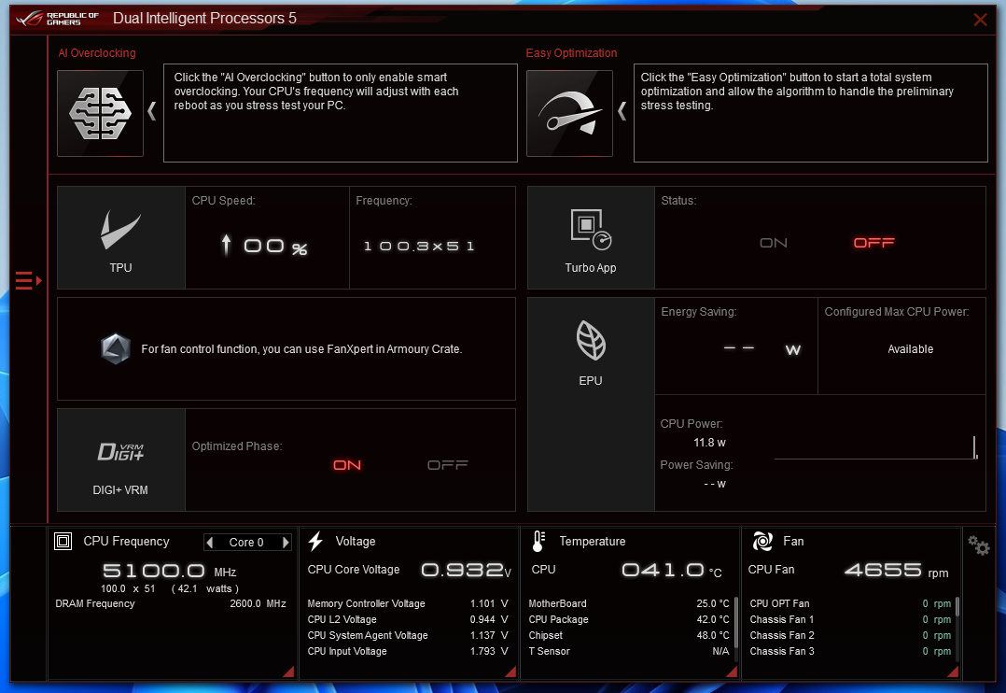Select the next CPU core with right arrow
This screenshot has height=693, width=1006.
[x=286, y=542]
